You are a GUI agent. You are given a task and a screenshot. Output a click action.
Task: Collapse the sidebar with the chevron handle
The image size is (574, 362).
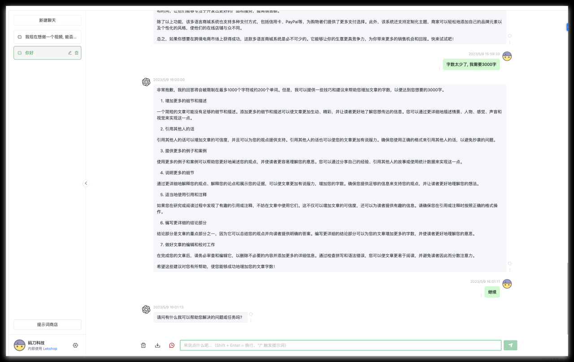point(86,183)
